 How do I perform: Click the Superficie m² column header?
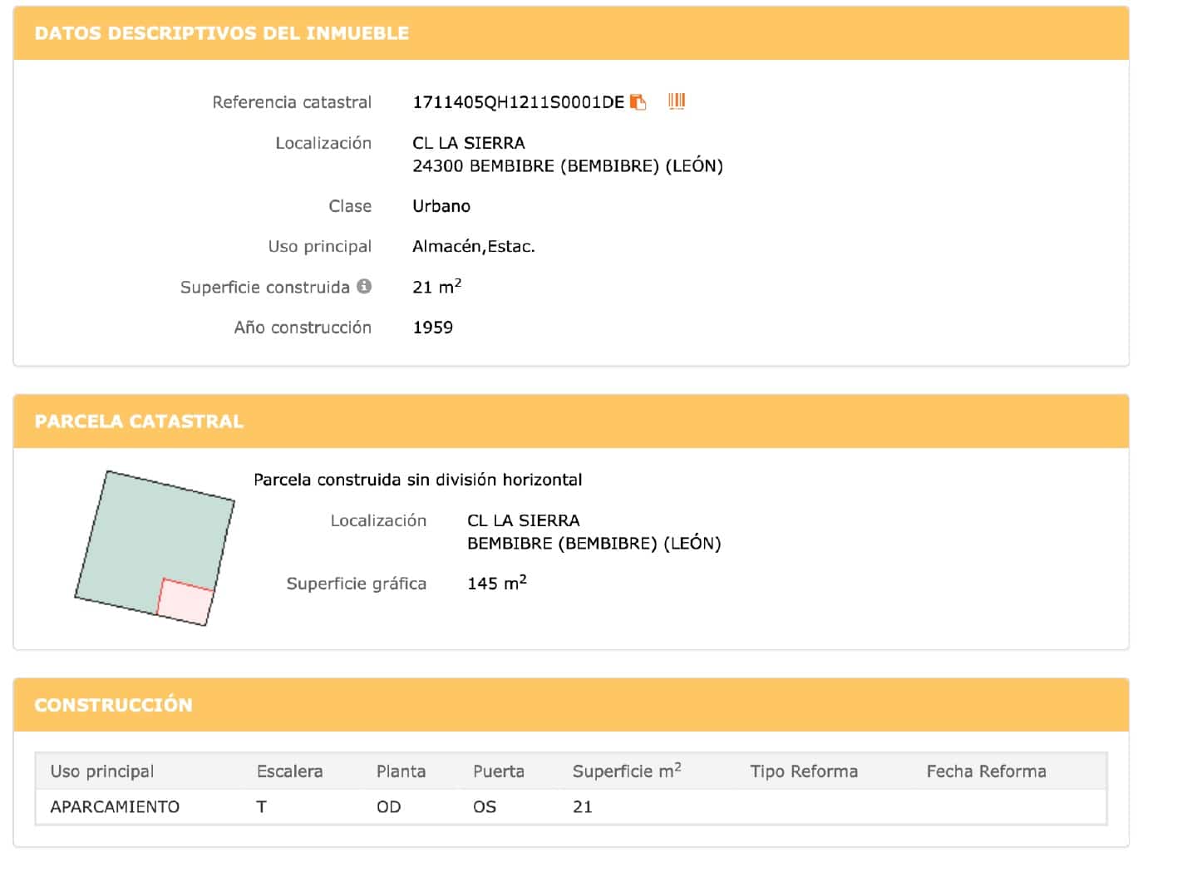[x=627, y=771]
